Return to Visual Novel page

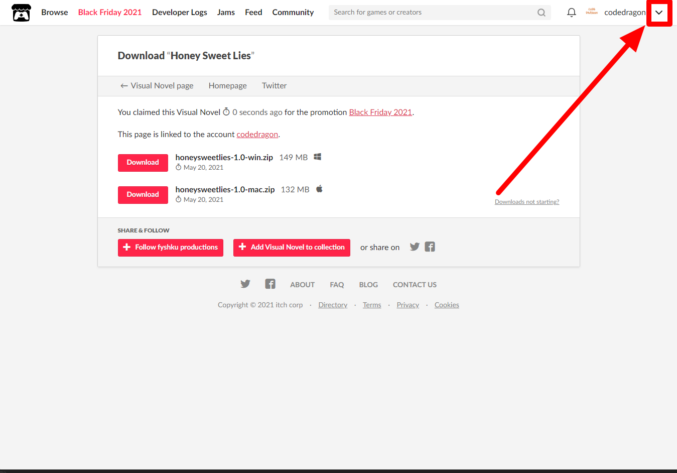(x=157, y=86)
